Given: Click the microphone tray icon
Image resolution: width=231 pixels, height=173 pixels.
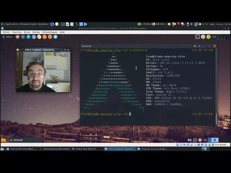Looking at the screenshot, I should 188,24.
